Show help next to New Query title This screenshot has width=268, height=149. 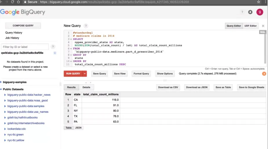coord(86,26)
